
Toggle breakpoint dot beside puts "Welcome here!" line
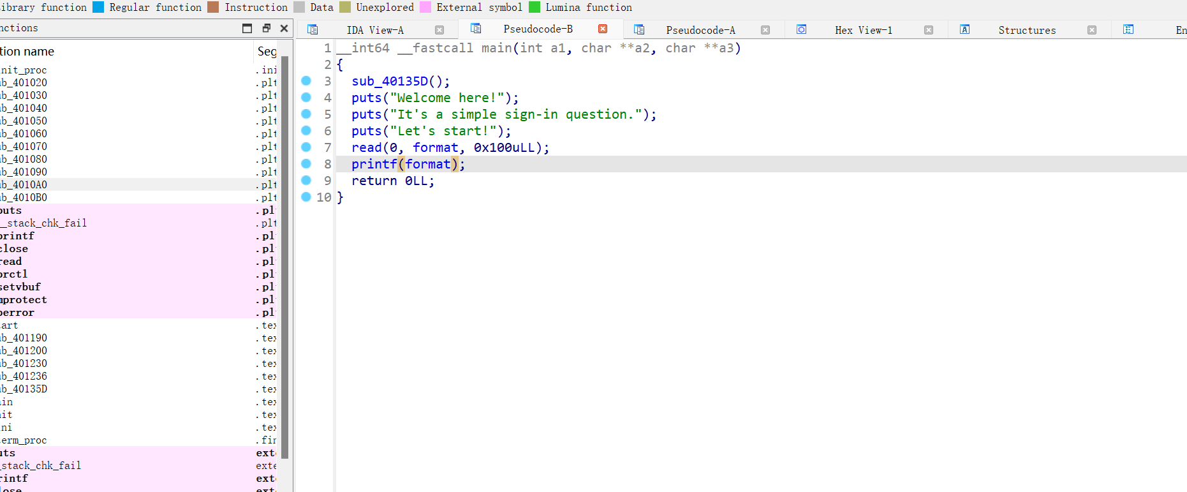[x=306, y=97]
